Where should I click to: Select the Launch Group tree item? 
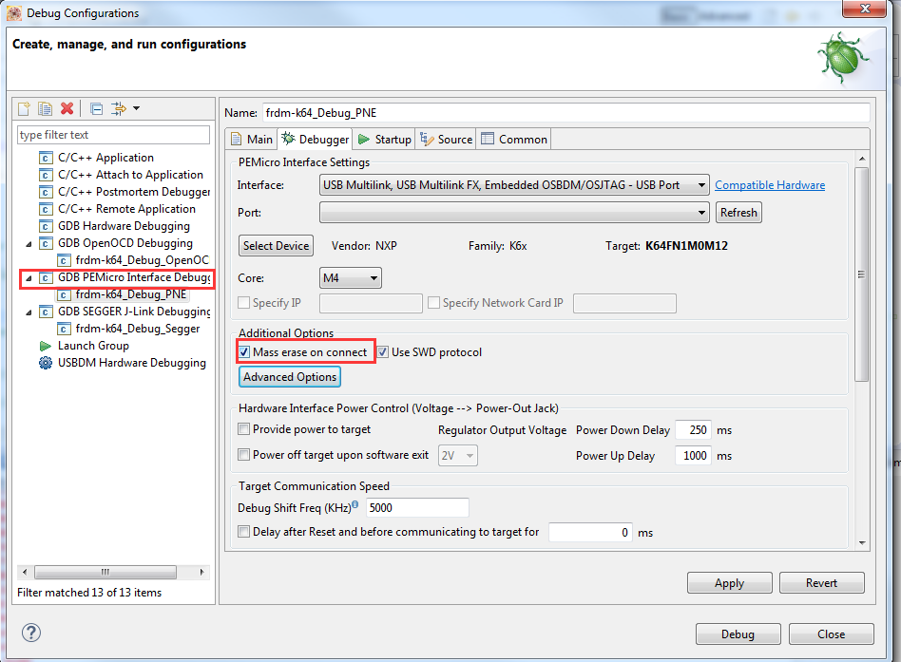pos(93,346)
